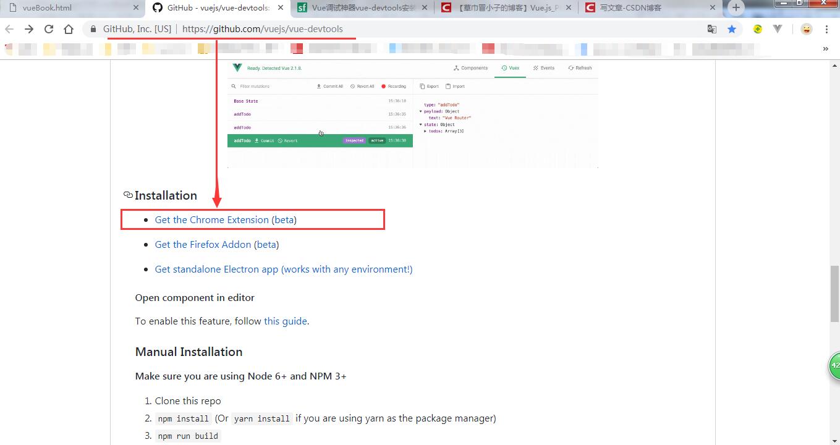The image size is (840, 445).
Task: Open the Vue devtools preview screenshot image
Action: point(413,114)
